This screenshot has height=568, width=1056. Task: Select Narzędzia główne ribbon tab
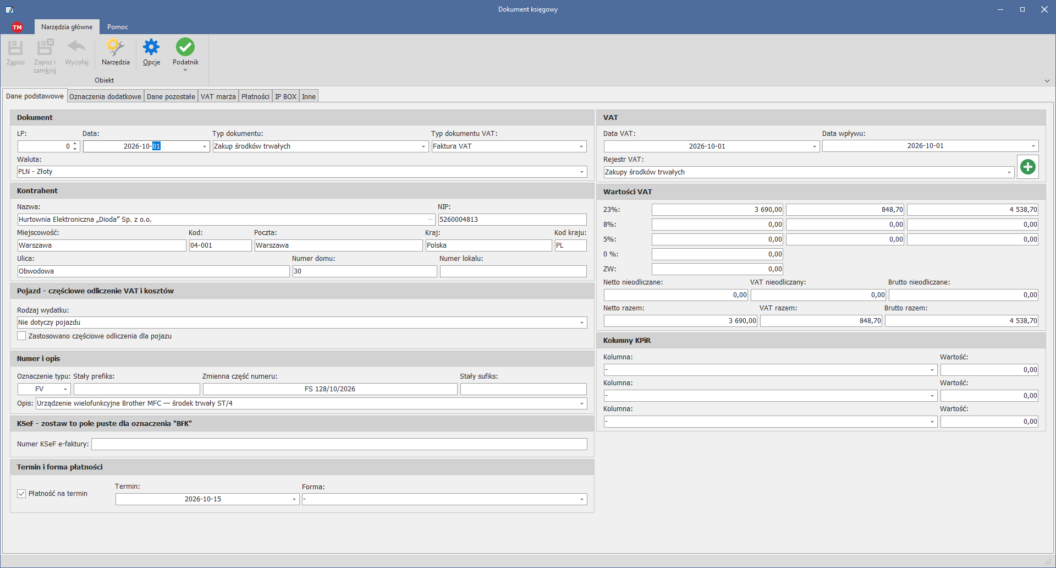pyautogui.click(x=67, y=27)
